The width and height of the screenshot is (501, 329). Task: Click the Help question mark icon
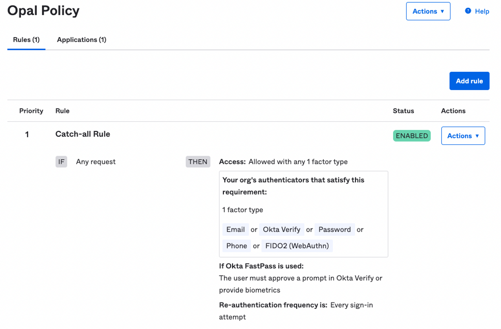[x=468, y=11]
